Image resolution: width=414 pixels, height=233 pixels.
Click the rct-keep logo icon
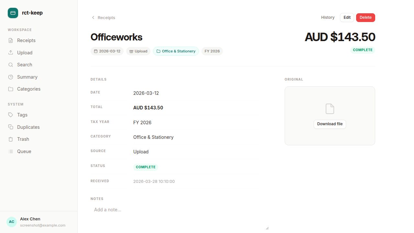pos(13,13)
